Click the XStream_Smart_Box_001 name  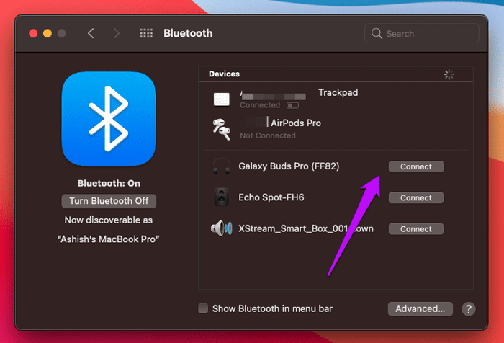306,228
